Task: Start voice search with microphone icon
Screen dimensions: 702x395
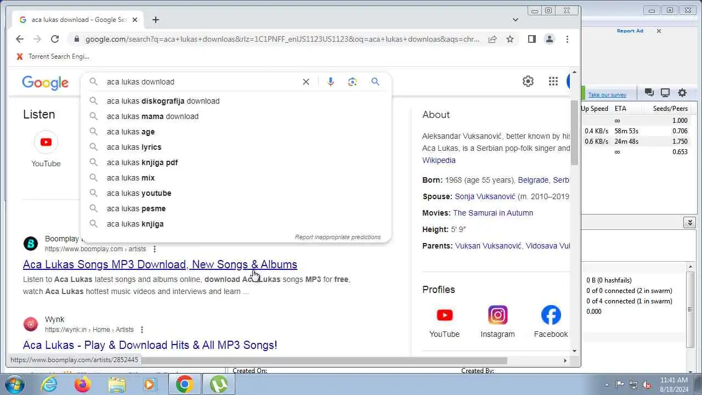Action: [331, 82]
